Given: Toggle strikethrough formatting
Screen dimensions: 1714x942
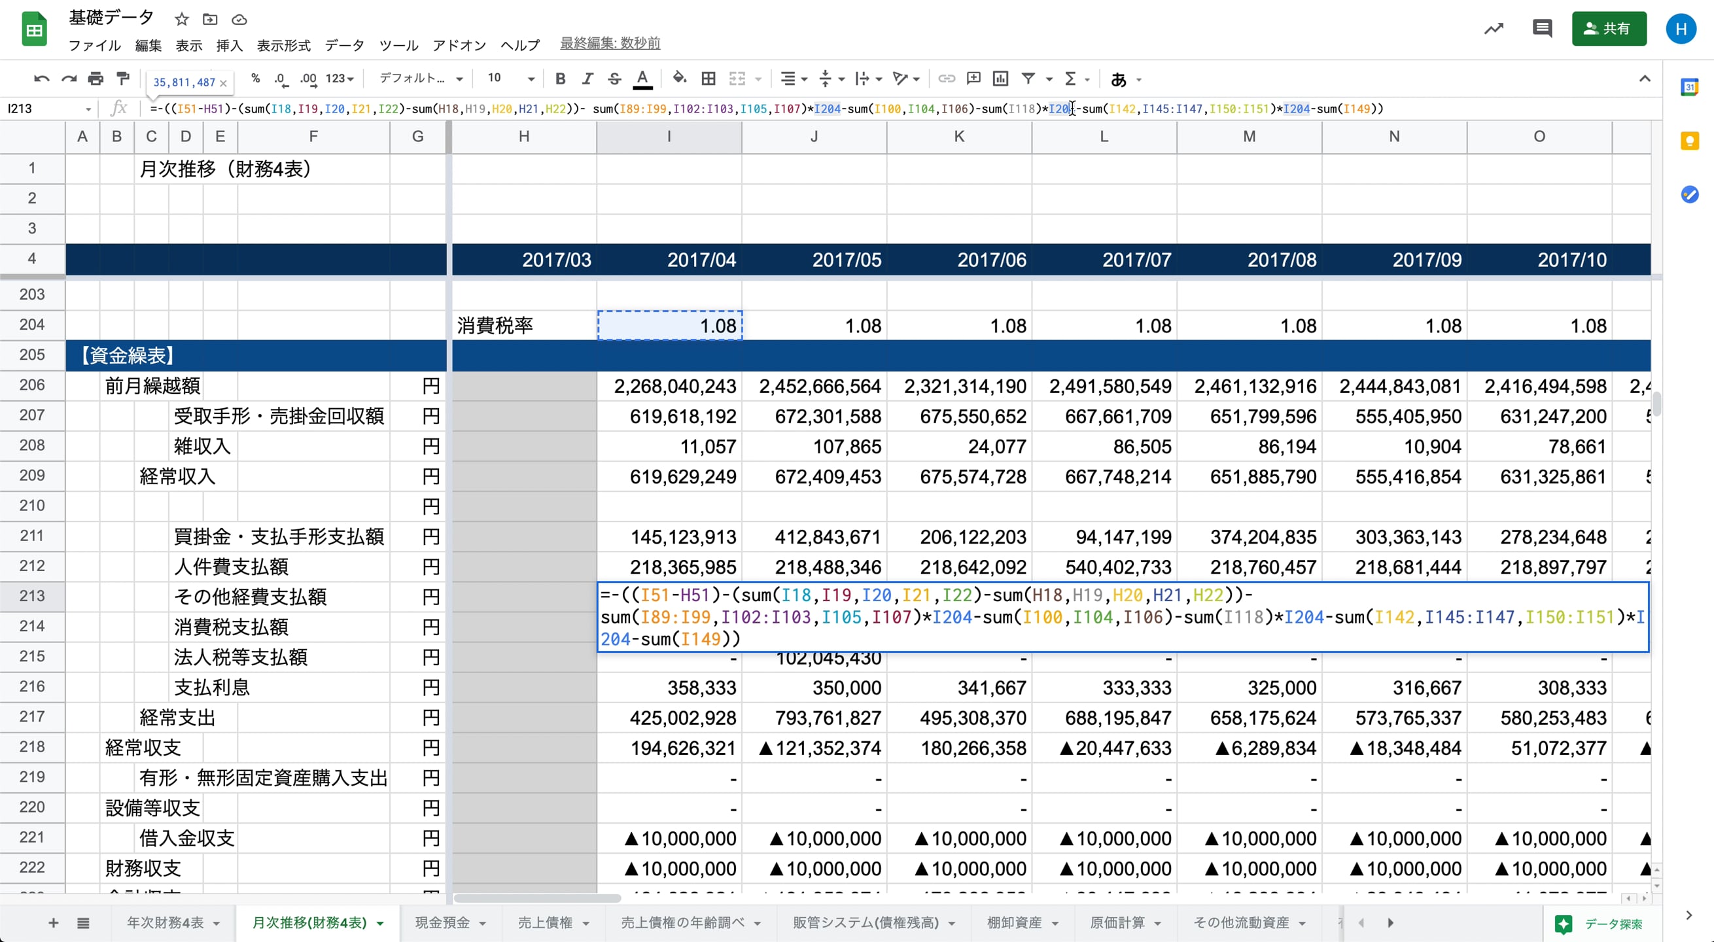Looking at the screenshot, I should coord(614,79).
